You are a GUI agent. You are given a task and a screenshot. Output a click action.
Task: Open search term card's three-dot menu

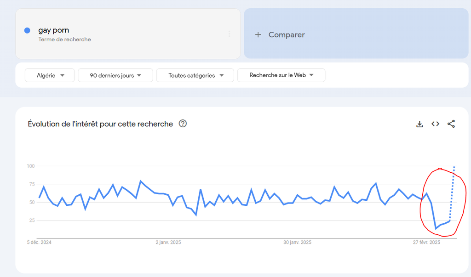point(229,34)
